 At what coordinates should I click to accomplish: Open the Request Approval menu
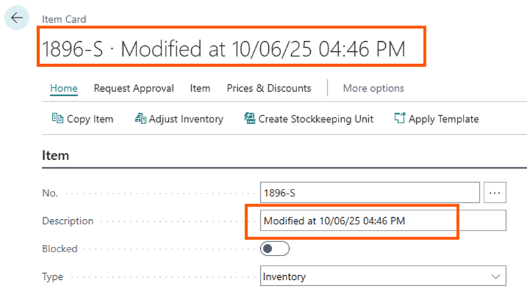pyautogui.click(x=134, y=88)
